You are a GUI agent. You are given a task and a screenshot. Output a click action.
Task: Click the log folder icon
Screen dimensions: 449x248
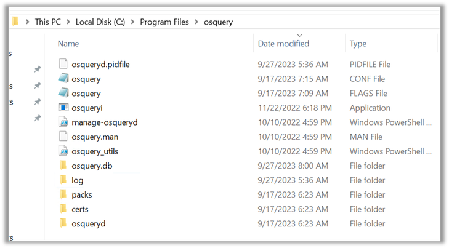point(63,180)
